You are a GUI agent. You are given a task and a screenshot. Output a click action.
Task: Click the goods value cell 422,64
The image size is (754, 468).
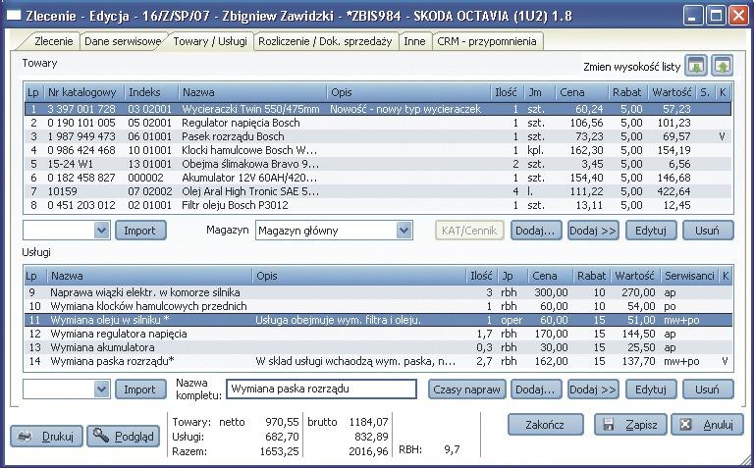[673, 191]
